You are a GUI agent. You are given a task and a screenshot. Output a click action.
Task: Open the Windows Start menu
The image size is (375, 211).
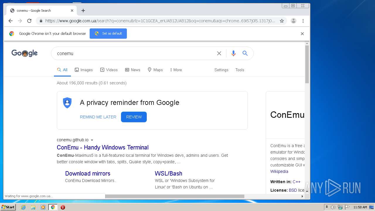[x=8, y=207]
